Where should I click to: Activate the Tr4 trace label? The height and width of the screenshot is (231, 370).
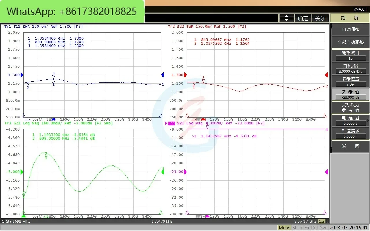click(171, 123)
